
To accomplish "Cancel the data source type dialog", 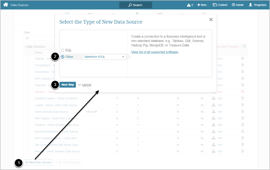I will 86,85.
